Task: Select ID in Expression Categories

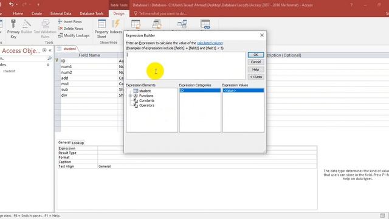Action: coord(200,91)
